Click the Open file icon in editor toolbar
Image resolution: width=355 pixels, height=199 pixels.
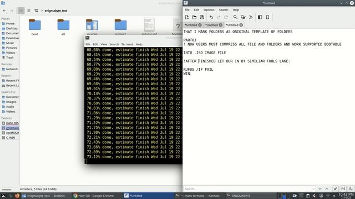[194, 17]
